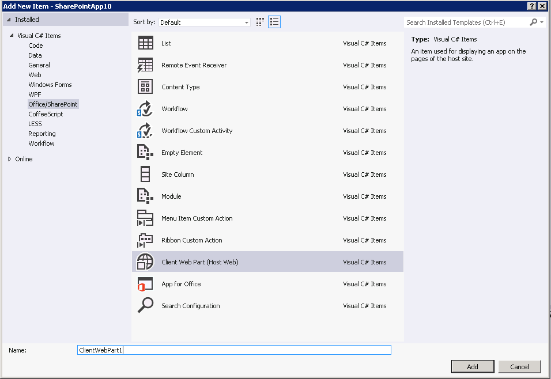Choose Menu Item Custom Action name
Image resolution: width=551 pixels, height=379 pixels.
pyautogui.click(x=197, y=218)
